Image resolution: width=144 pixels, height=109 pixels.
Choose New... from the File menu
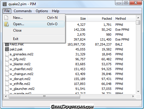(x=34, y=18)
